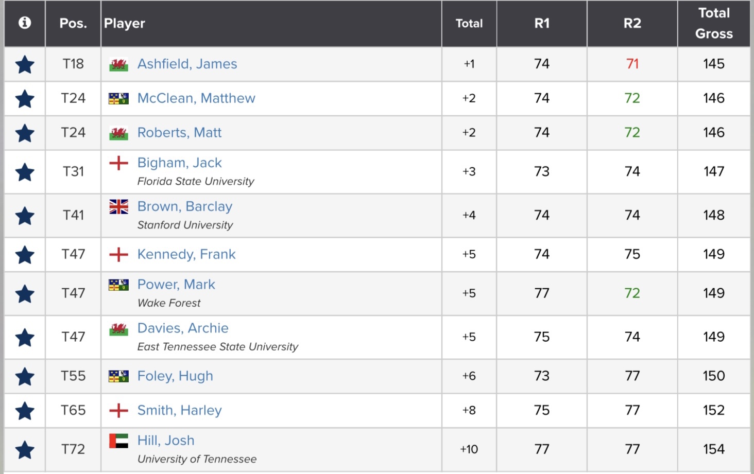Sort by the Pos. column header

click(73, 23)
